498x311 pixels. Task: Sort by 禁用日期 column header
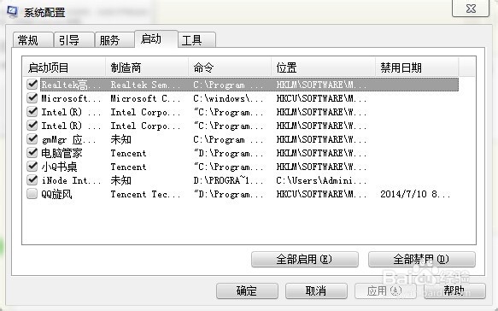[417, 67]
